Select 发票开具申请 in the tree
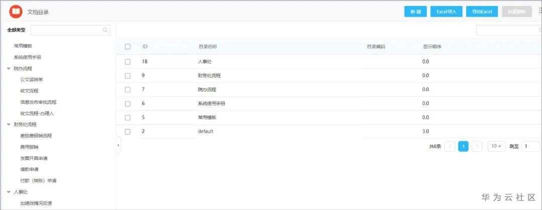The image size is (542, 210). coord(34,158)
